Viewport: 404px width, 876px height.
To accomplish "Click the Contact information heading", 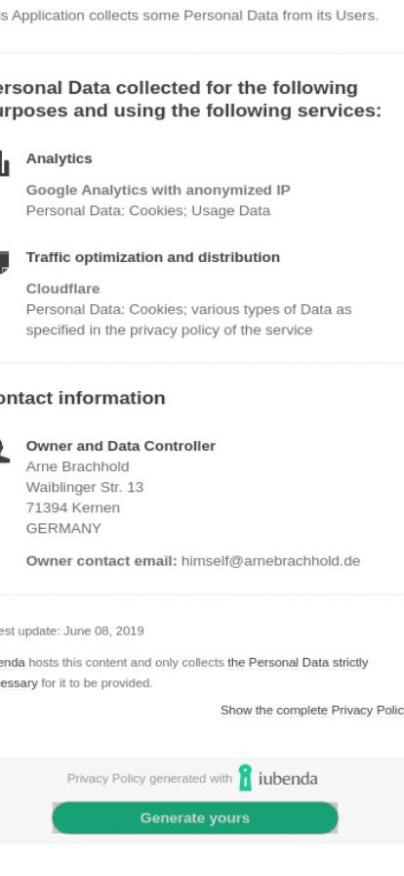I will click(x=83, y=398).
